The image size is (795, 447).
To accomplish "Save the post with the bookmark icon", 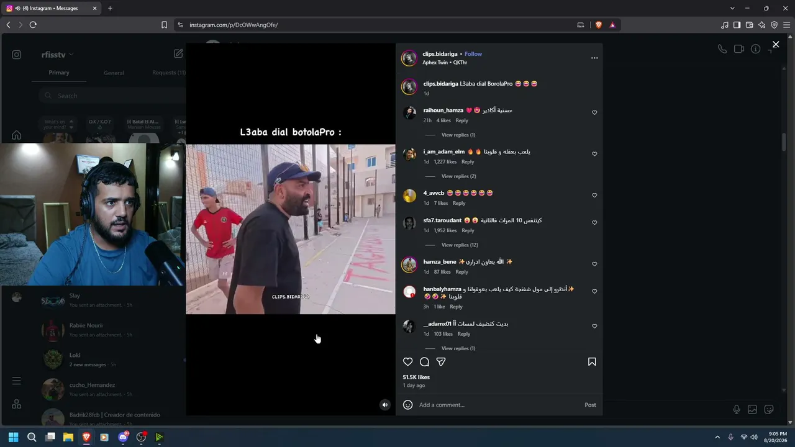I will 592,362.
